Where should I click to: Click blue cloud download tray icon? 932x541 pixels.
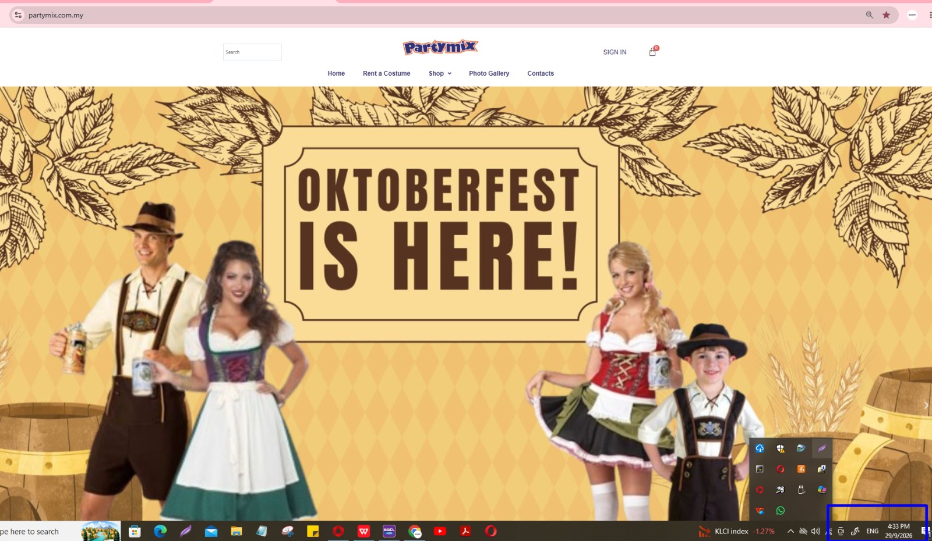pos(760,449)
